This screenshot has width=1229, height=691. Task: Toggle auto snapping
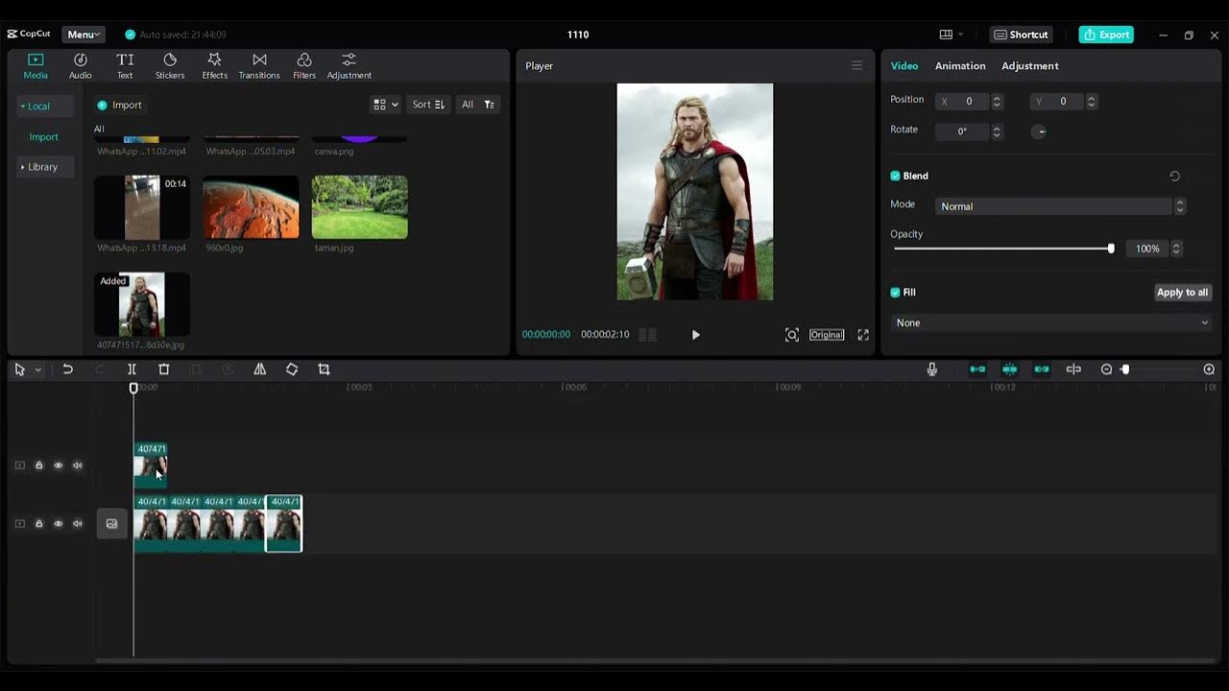pyautogui.click(x=1009, y=369)
